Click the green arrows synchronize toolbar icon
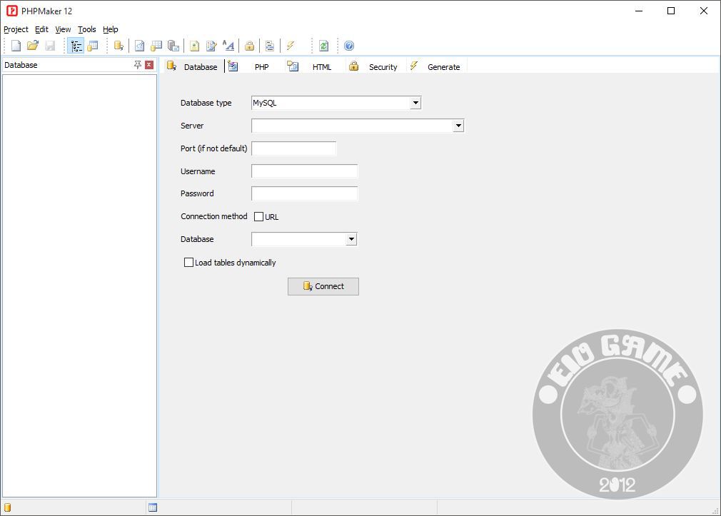Image resolution: width=721 pixels, height=516 pixels. pyautogui.click(x=323, y=46)
